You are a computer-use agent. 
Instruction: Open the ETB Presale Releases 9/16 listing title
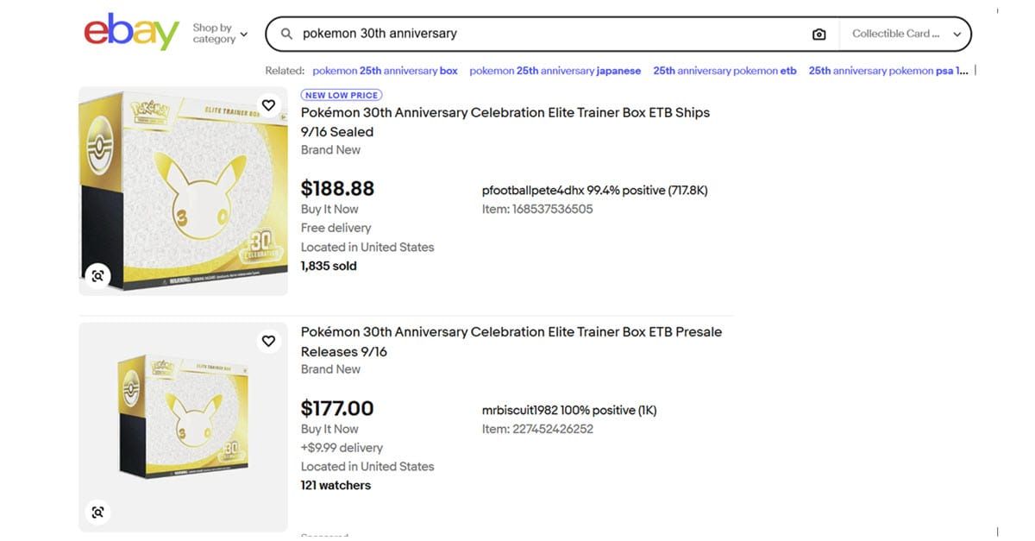tap(511, 342)
